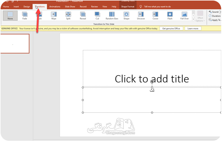Click the subtitle placeholder rotation handle
This screenshot has width=222, height=141.
(x=152, y=81)
